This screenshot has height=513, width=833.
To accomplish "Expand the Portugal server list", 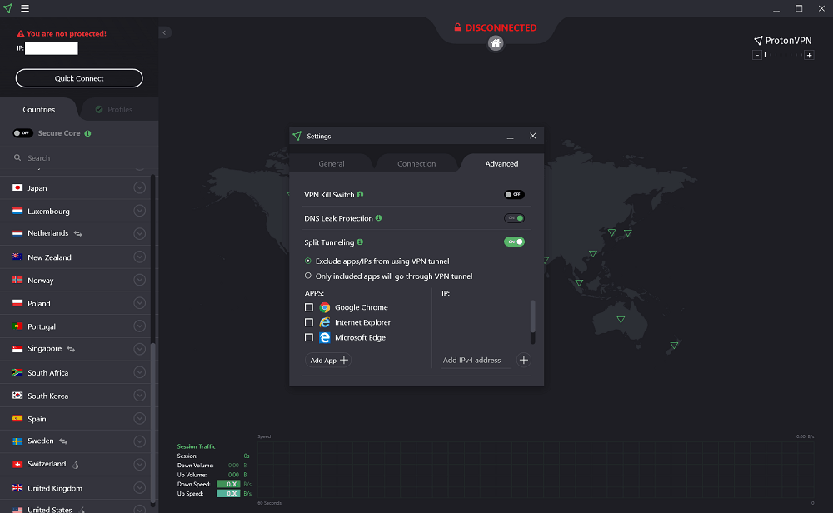I will coord(140,326).
